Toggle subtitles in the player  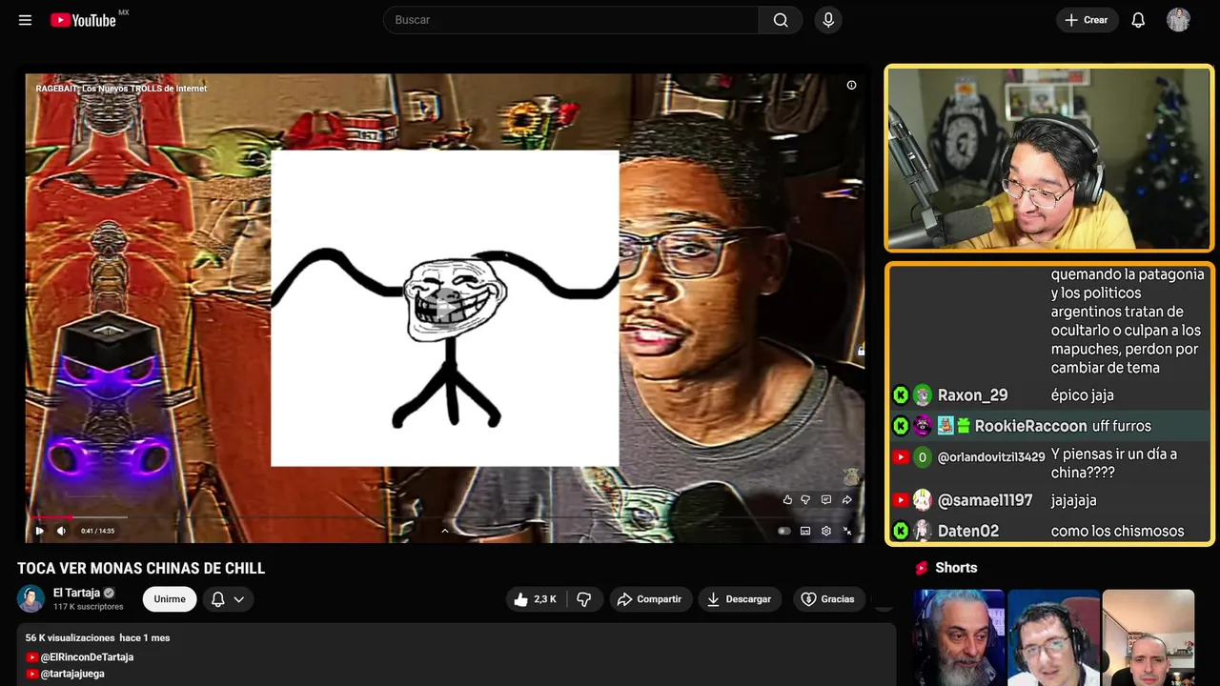point(805,531)
